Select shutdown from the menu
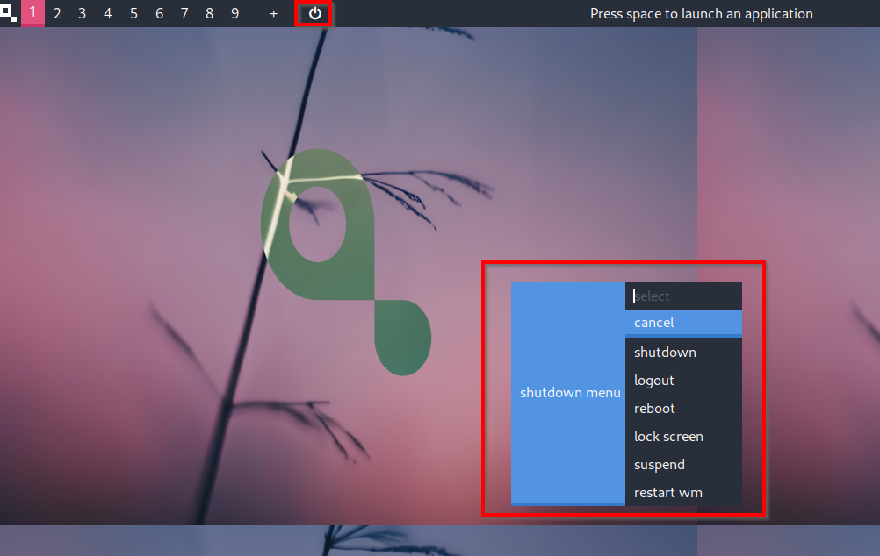The width and height of the screenshot is (880, 556). point(683,353)
